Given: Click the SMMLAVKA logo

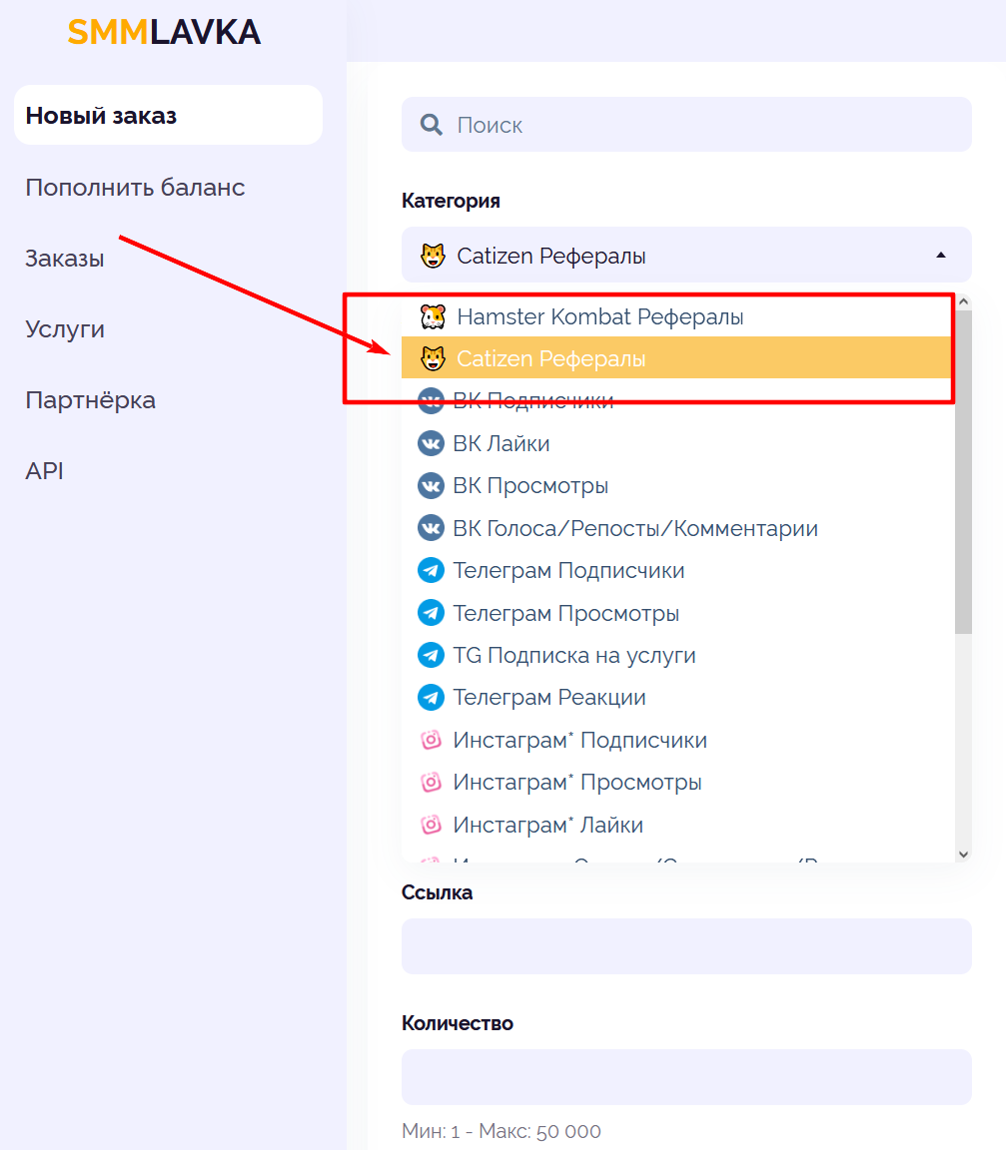Looking at the screenshot, I should tap(164, 32).
